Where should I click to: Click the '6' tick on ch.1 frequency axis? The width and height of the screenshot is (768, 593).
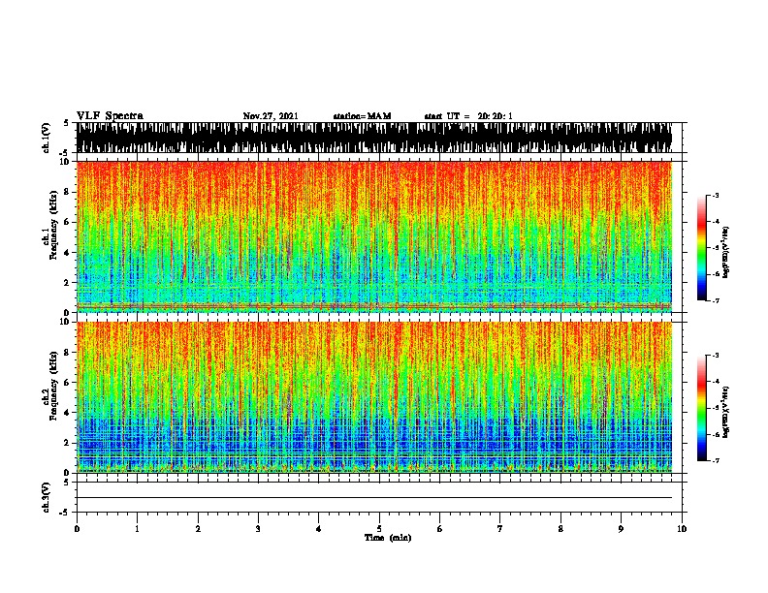tap(68, 222)
